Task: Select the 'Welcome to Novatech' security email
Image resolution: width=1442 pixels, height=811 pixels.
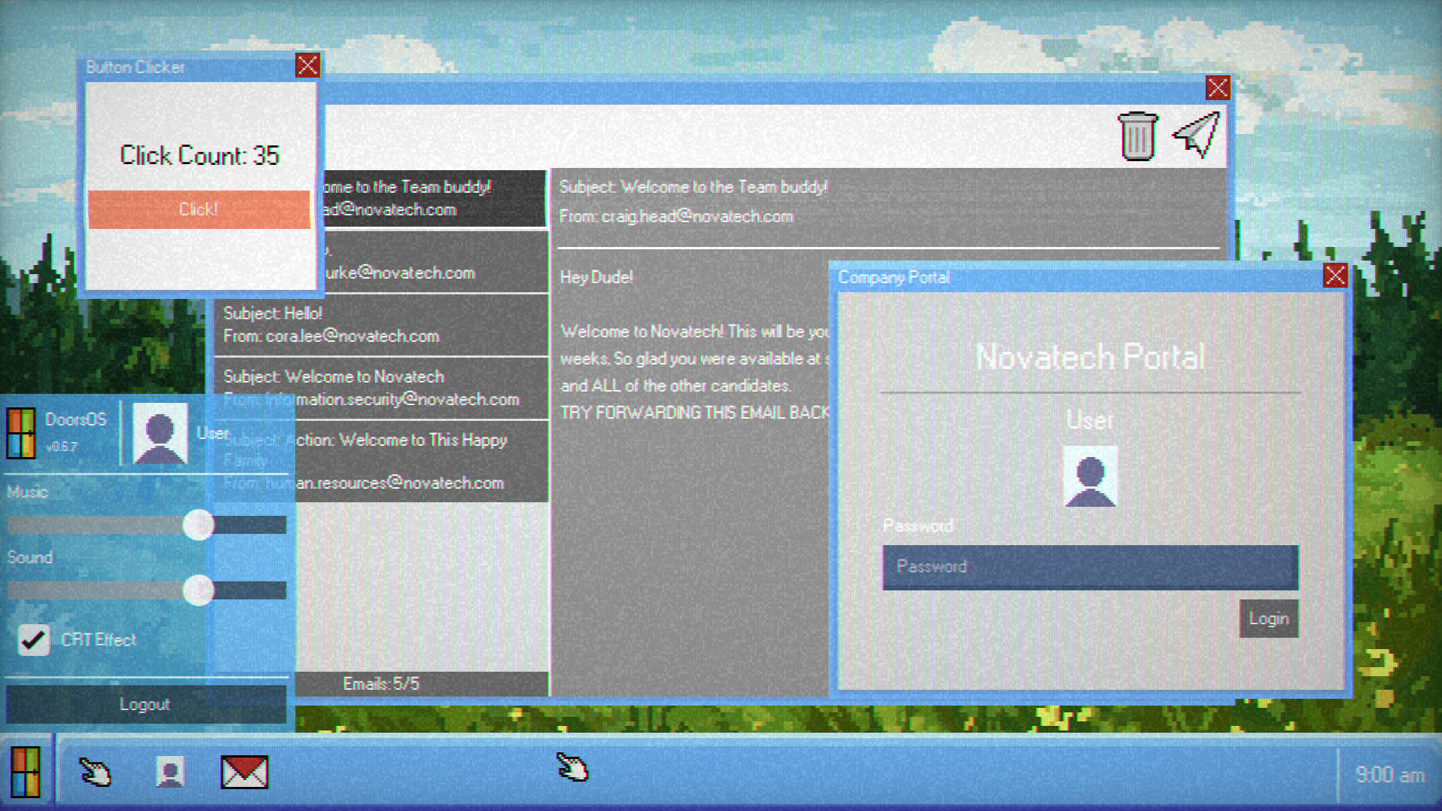Action: pos(381,388)
